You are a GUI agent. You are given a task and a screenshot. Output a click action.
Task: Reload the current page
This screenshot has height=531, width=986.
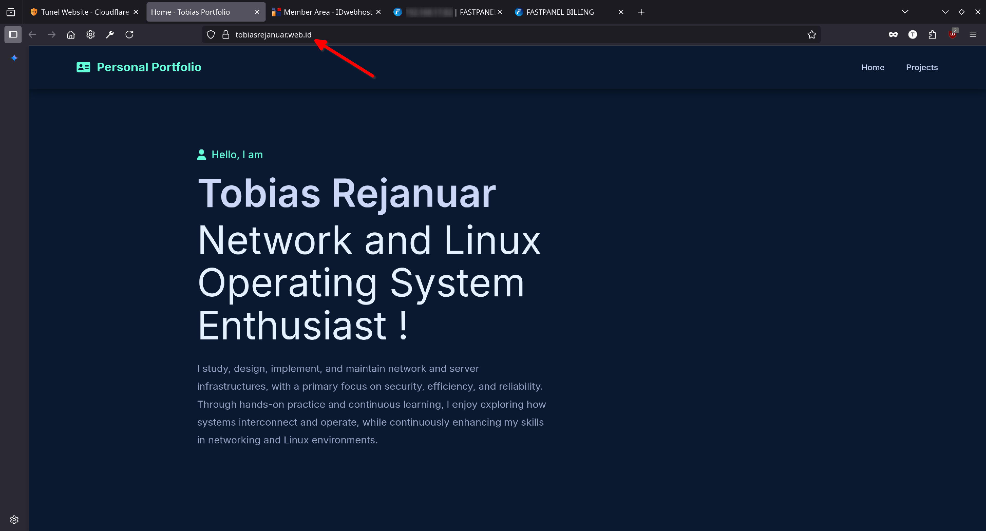point(129,34)
